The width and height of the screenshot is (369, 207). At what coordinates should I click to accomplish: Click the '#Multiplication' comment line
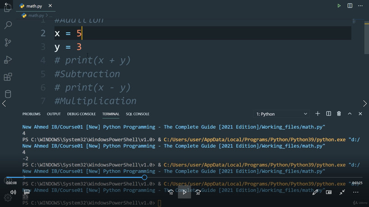point(95,101)
